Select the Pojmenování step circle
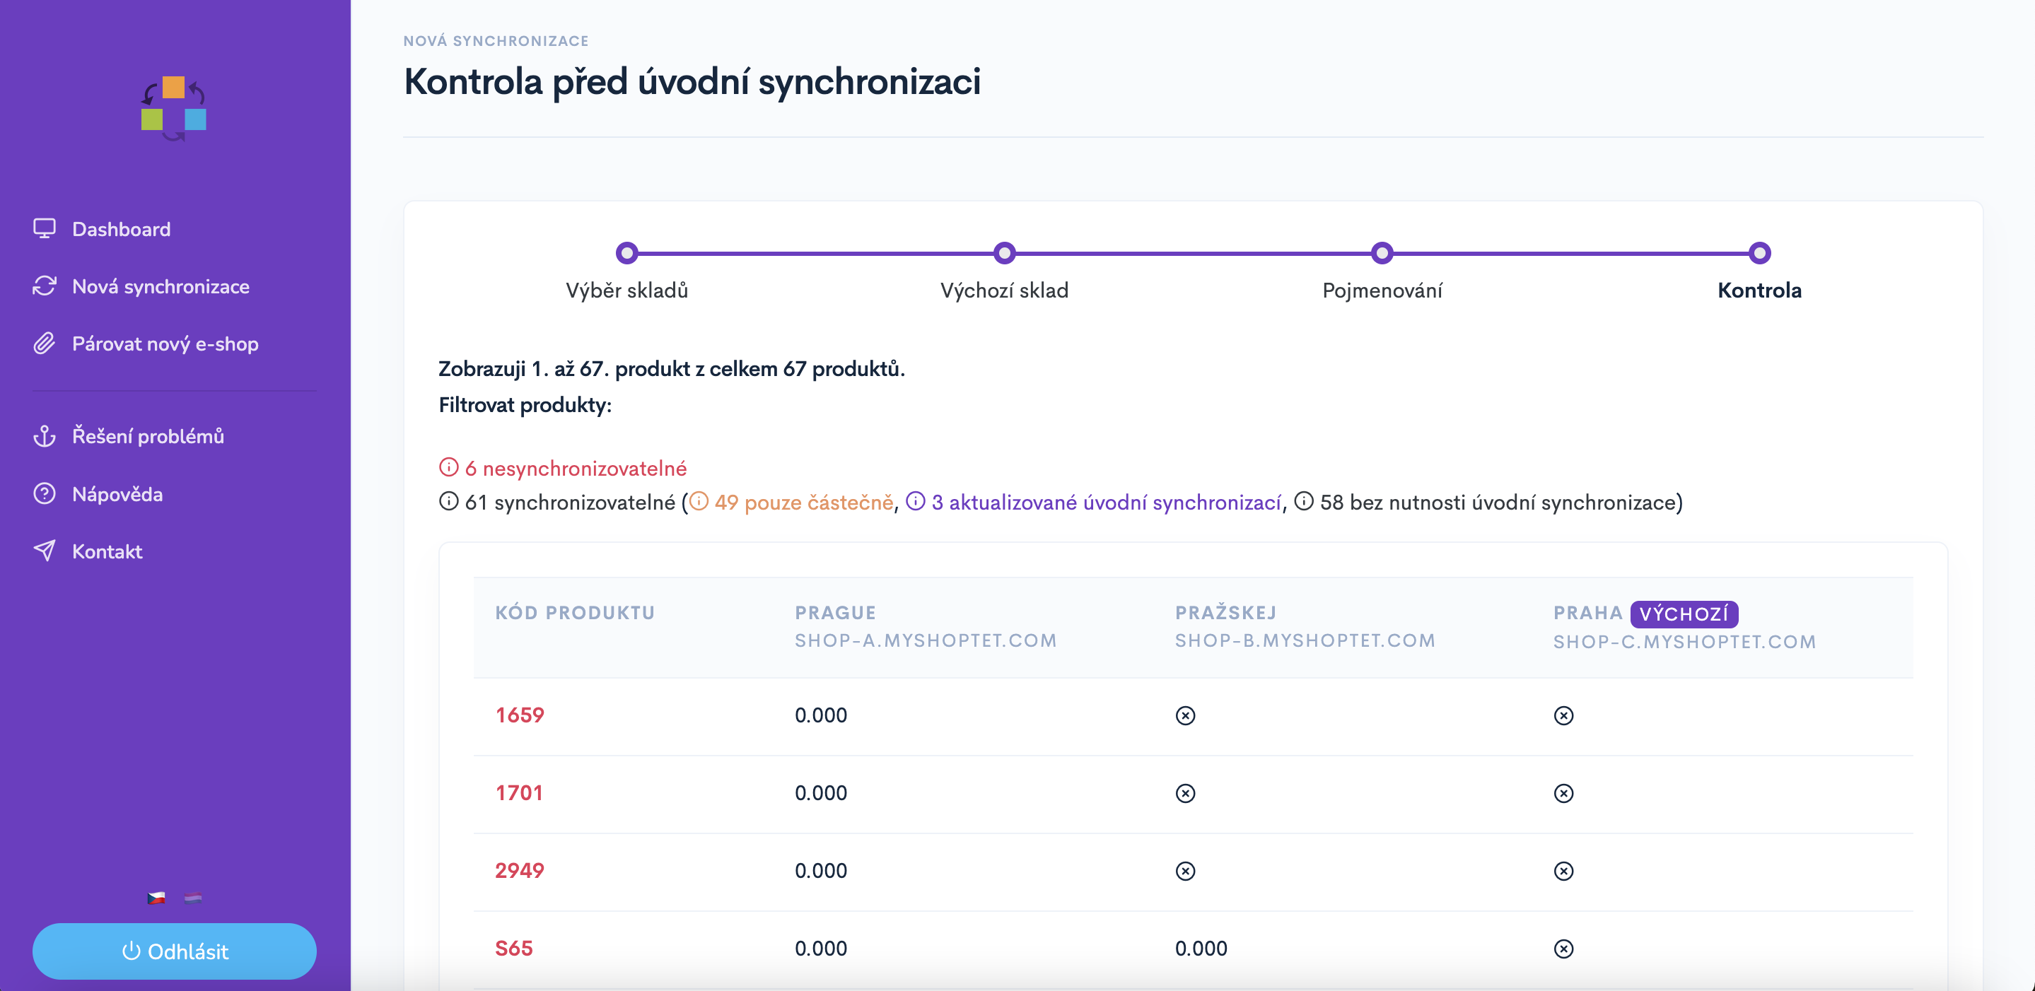2035x991 pixels. [x=1382, y=252]
